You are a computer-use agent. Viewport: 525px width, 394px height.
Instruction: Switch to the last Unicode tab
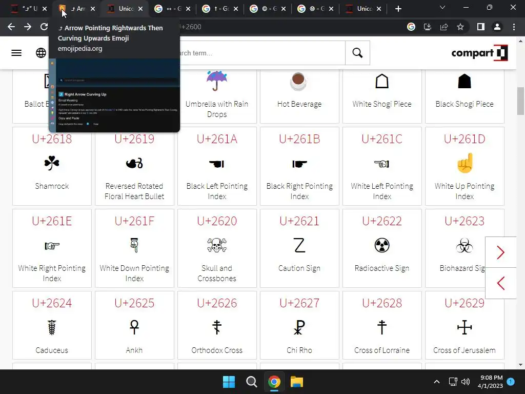tap(364, 9)
